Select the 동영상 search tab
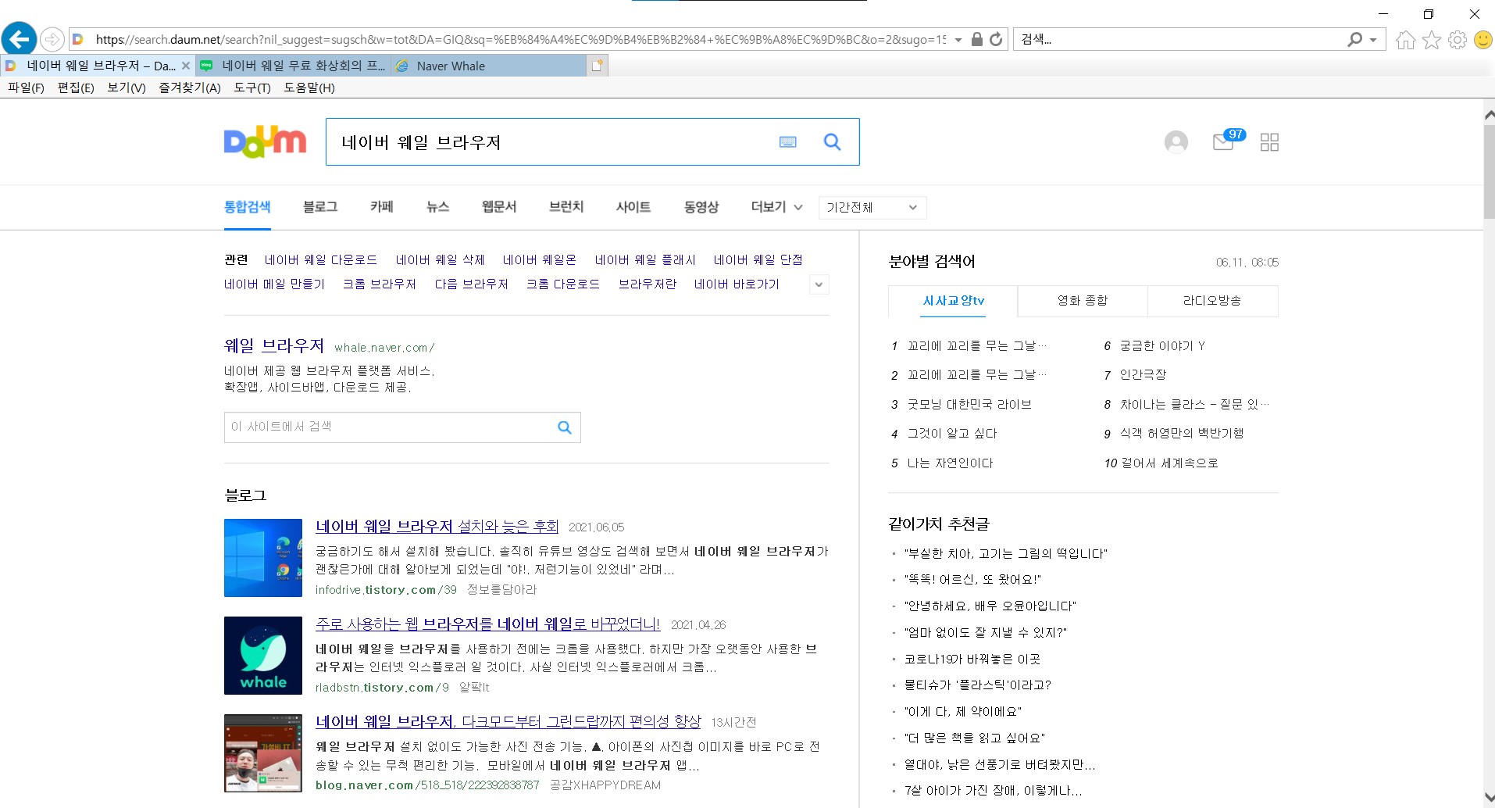The width and height of the screenshot is (1495, 808). click(701, 207)
